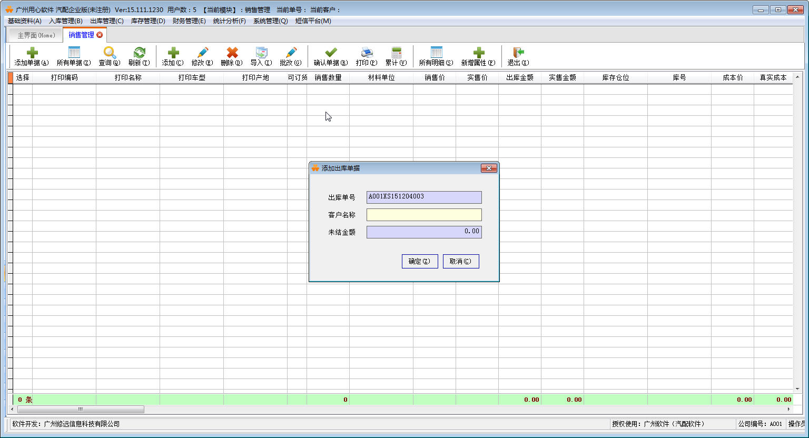
Task: Click the 销售数量 column header
Action: [x=328, y=77]
